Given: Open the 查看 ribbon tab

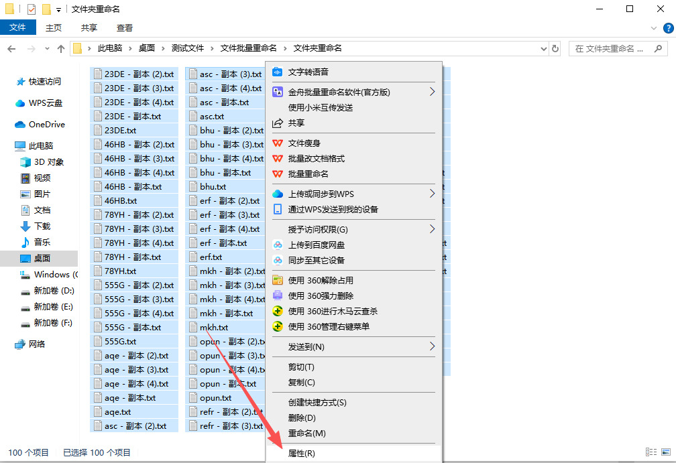Looking at the screenshot, I should point(125,28).
